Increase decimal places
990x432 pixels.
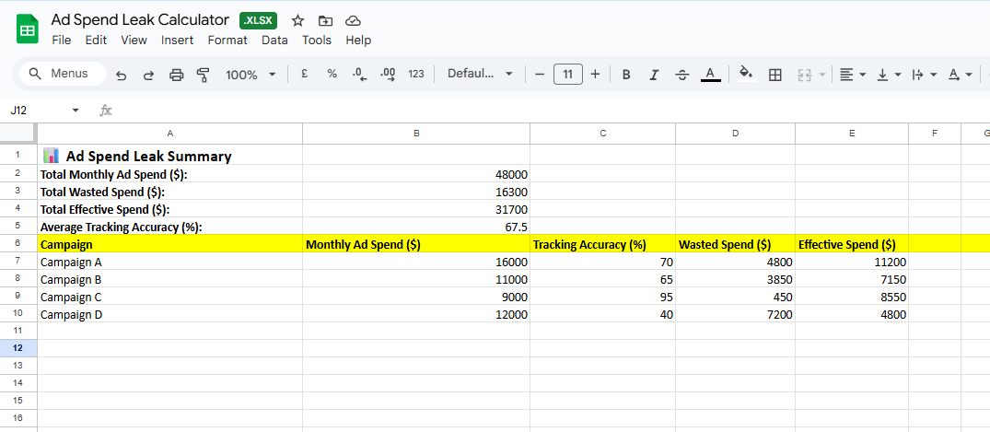388,75
